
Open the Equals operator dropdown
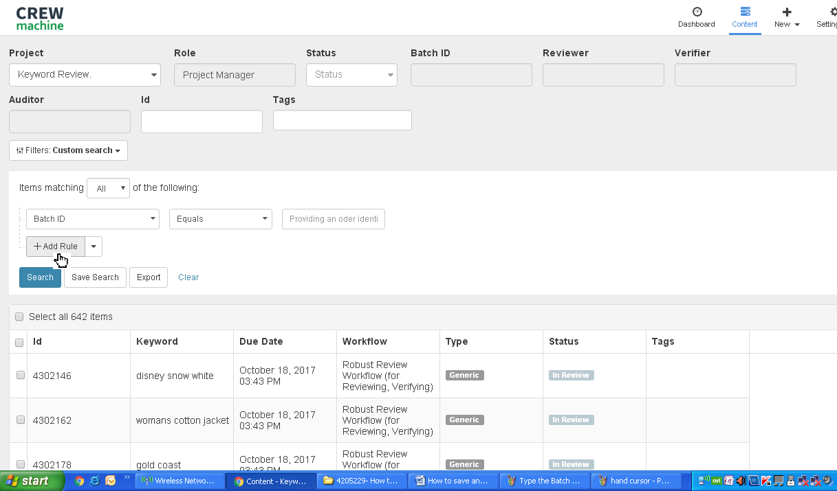[221, 219]
